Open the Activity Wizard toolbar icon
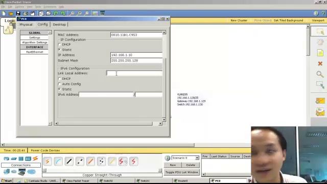327x184 pixels. [x=33, y=14]
